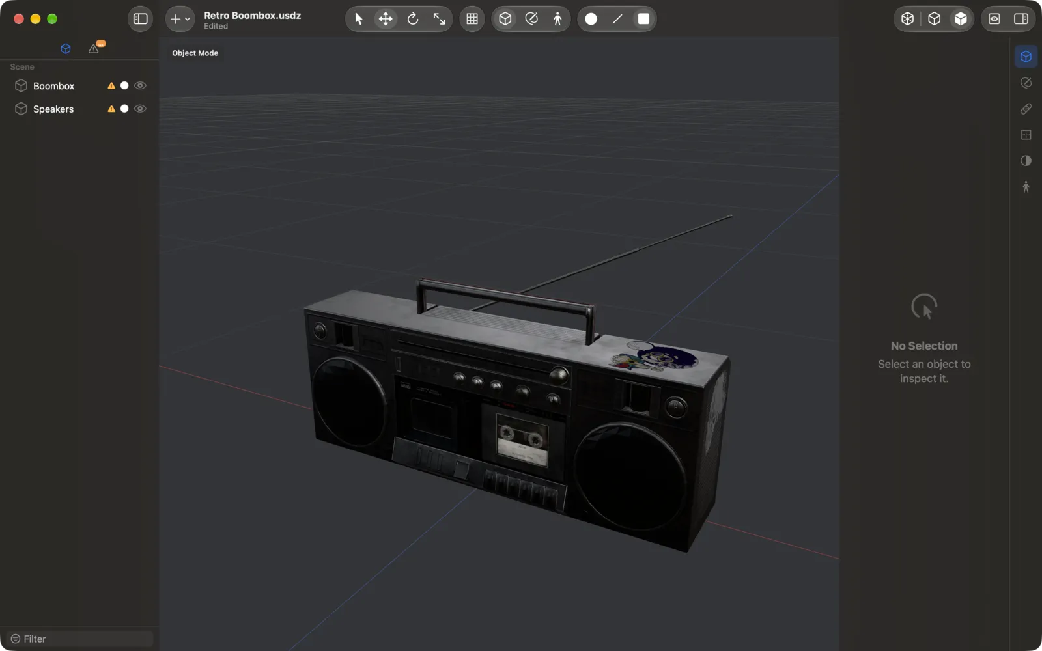Image resolution: width=1042 pixels, height=651 pixels.
Task: Switch to outlined cube shading display
Action: [934, 19]
